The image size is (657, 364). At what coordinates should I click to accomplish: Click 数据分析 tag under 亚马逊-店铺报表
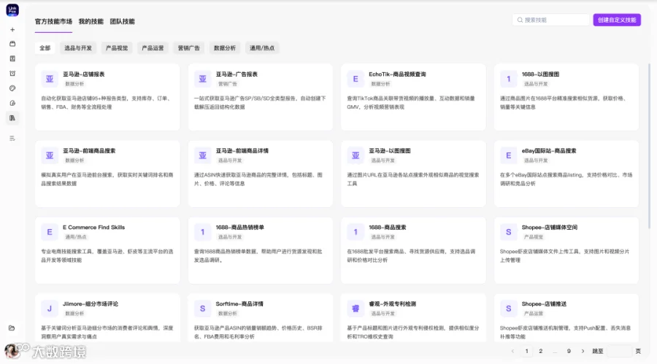(74, 84)
